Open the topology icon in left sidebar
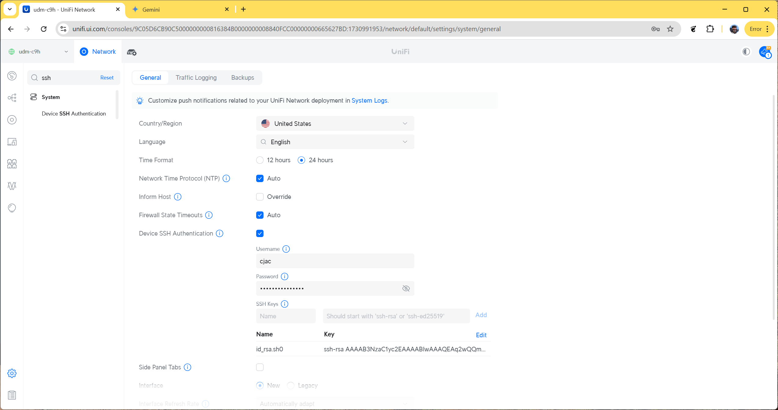This screenshot has height=410, width=778. click(x=12, y=98)
